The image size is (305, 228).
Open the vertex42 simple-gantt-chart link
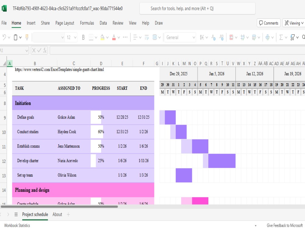[59, 70]
